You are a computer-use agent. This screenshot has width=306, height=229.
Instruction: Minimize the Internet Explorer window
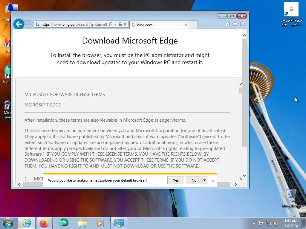click(x=222, y=16)
